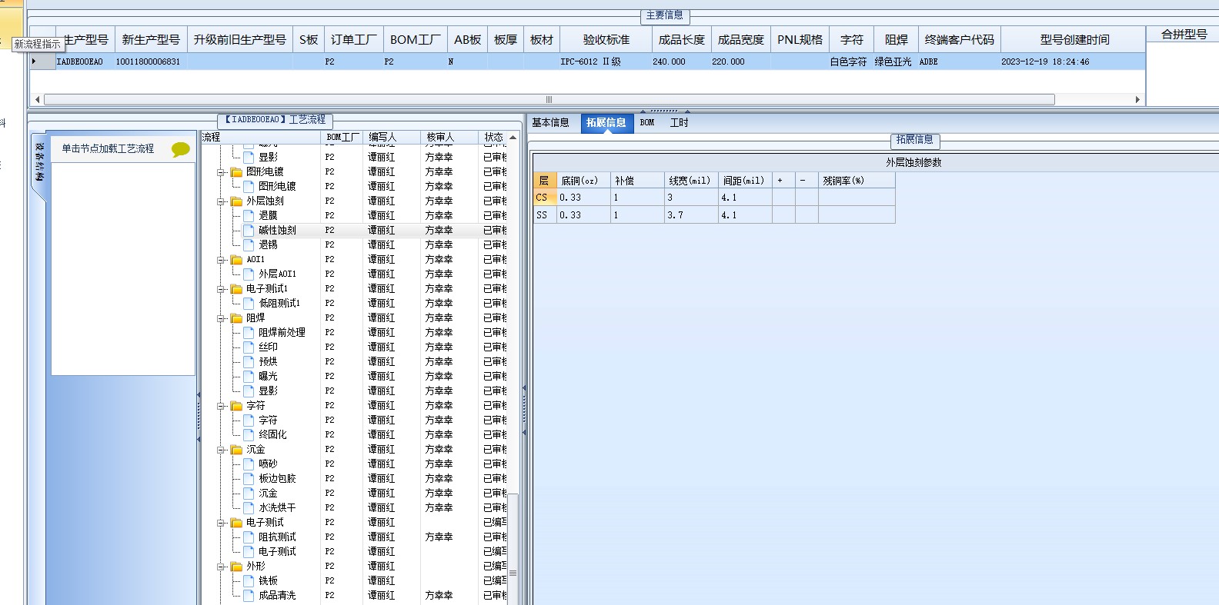Click the folder icon of 阻焊 group

coord(236,318)
